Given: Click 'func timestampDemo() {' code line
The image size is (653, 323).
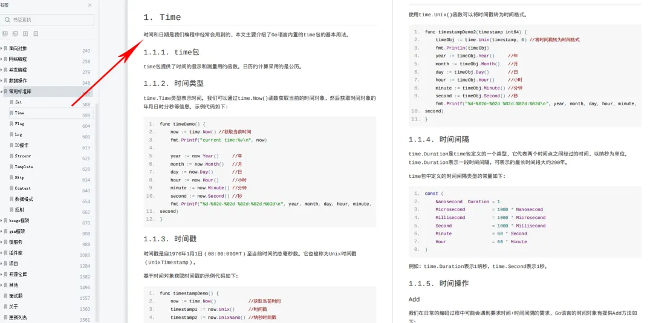Looking at the screenshot, I should point(189,293).
